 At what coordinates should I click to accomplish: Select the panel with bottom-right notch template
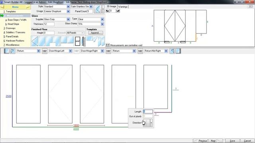49,41
